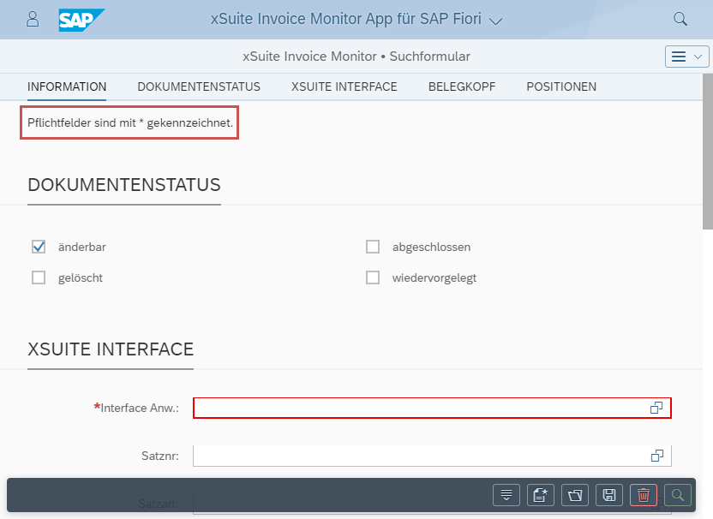
Task: Switch to the BELEGKOPF tab
Action: 461,86
